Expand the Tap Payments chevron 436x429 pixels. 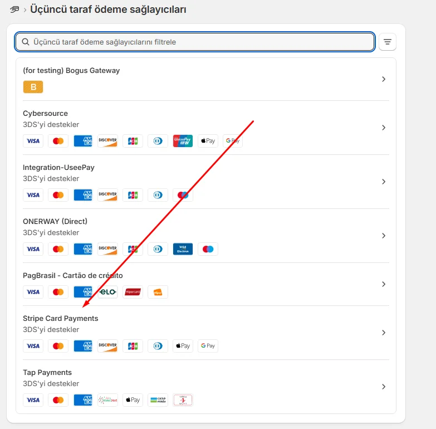point(384,387)
